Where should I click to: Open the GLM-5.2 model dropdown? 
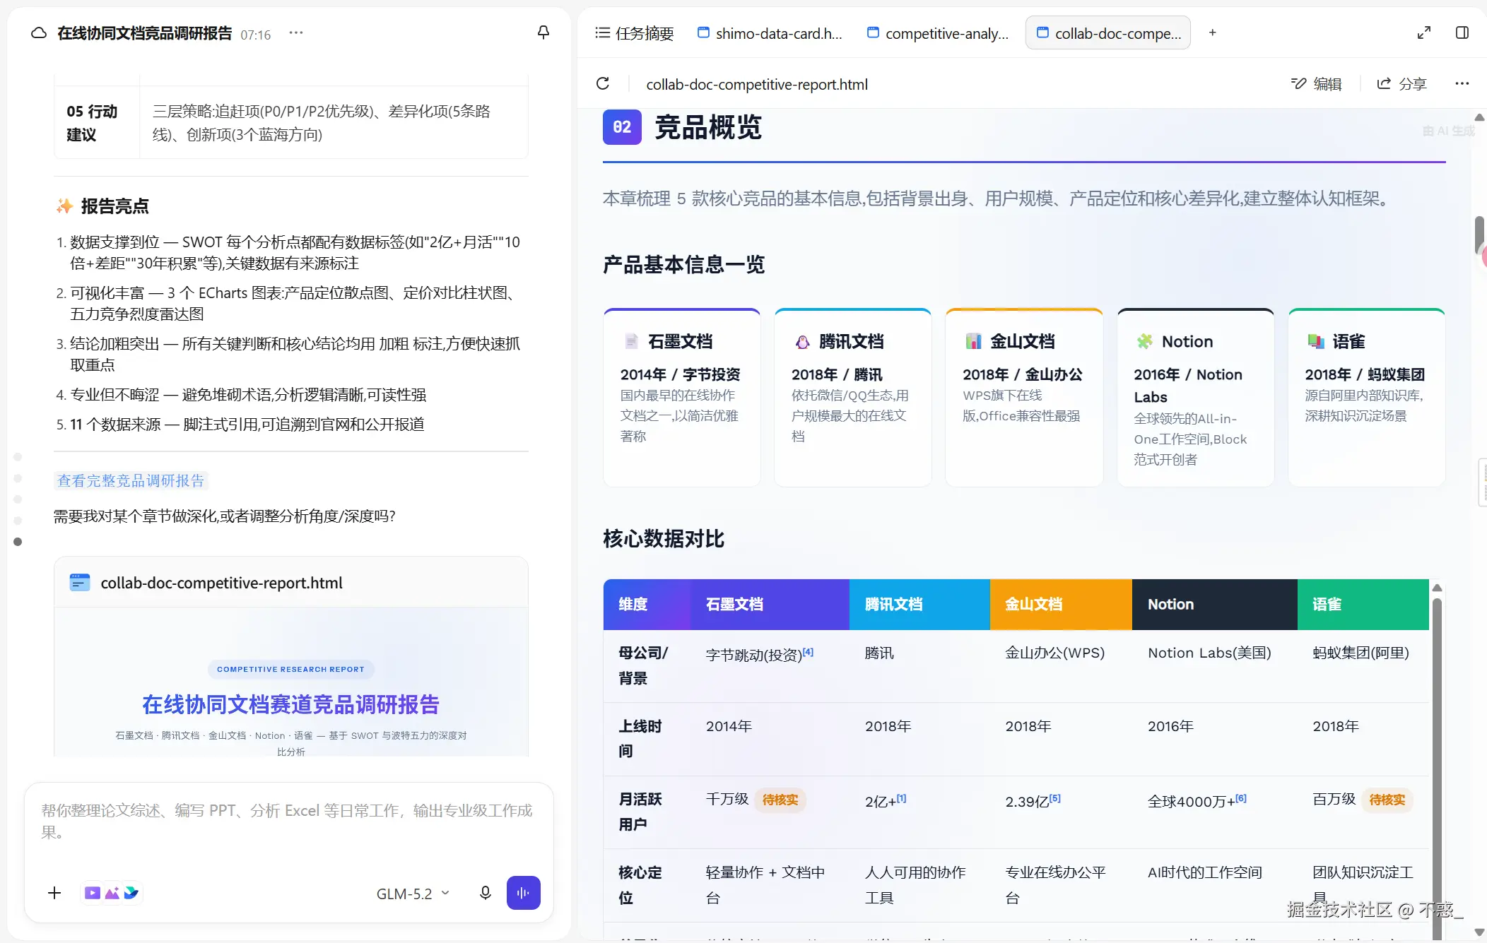point(413,894)
